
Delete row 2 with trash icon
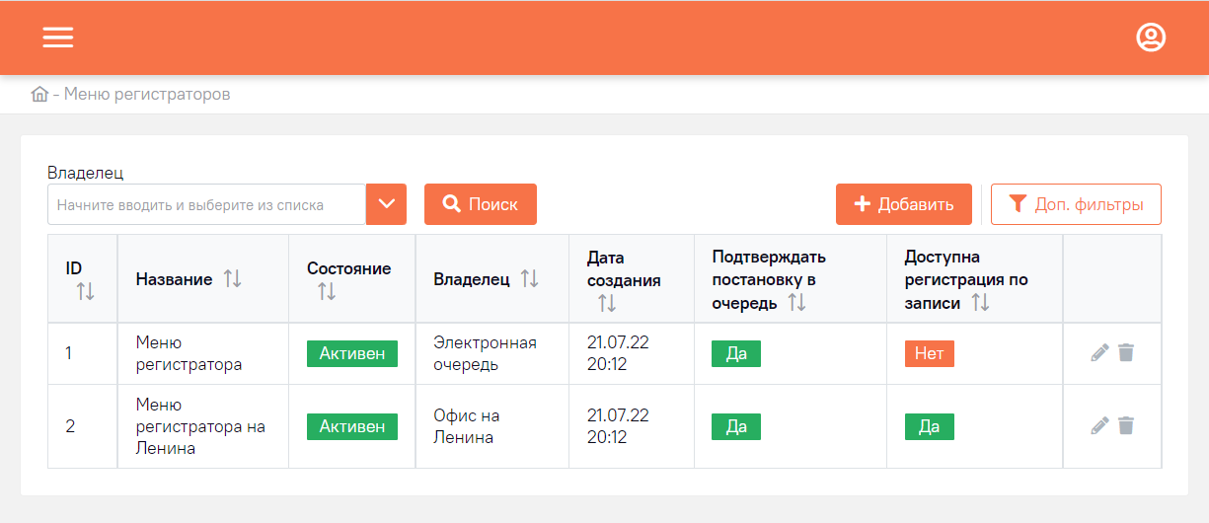(1126, 425)
